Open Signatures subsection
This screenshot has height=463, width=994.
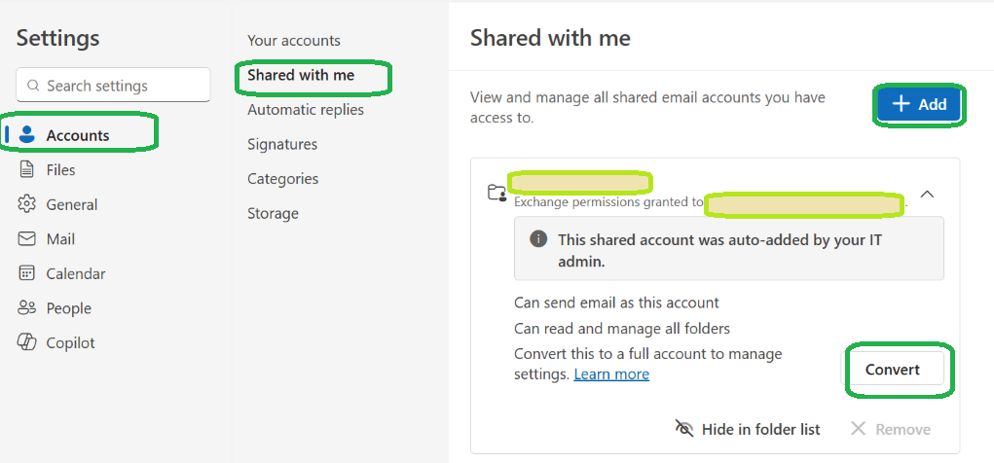tap(282, 144)
